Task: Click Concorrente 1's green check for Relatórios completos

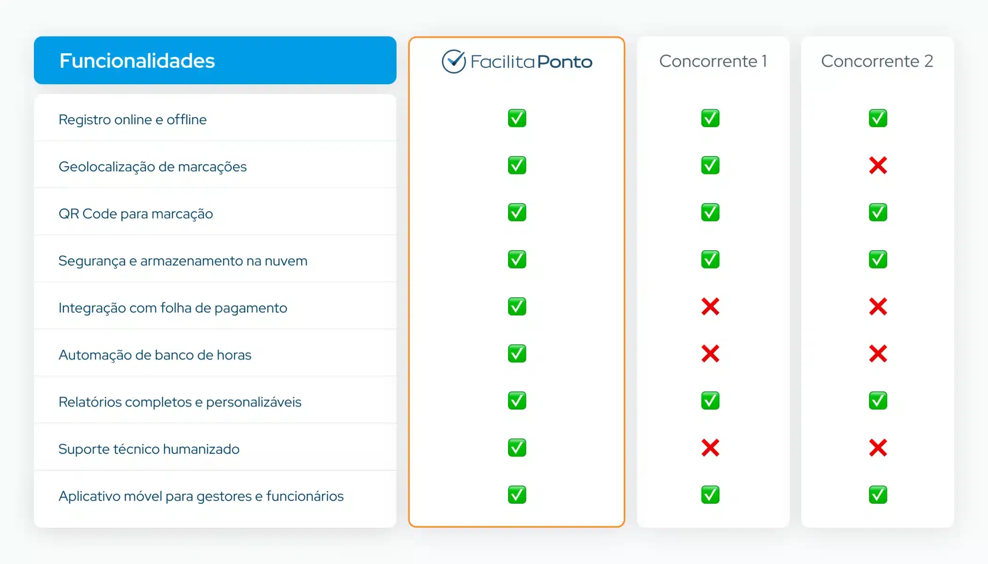Action: 710,400
